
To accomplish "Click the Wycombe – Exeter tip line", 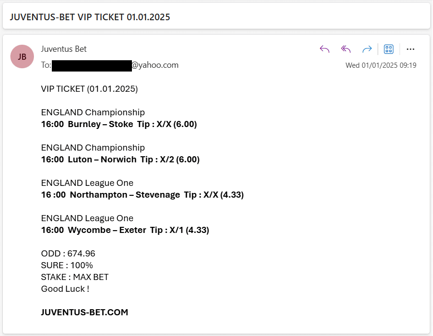I will 125,230.
